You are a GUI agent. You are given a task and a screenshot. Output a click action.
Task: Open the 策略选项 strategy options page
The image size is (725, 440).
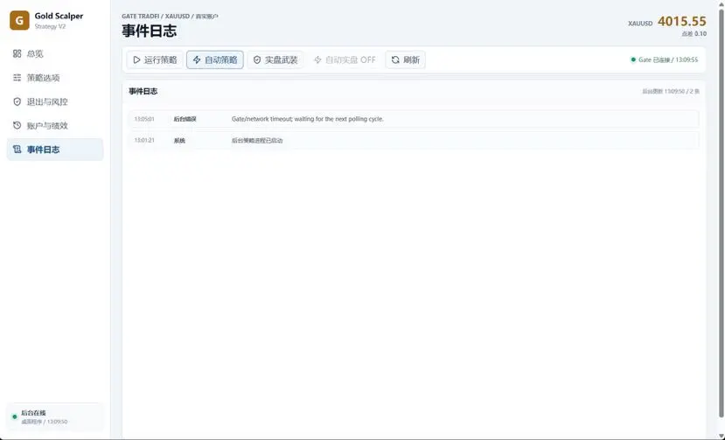55,78
